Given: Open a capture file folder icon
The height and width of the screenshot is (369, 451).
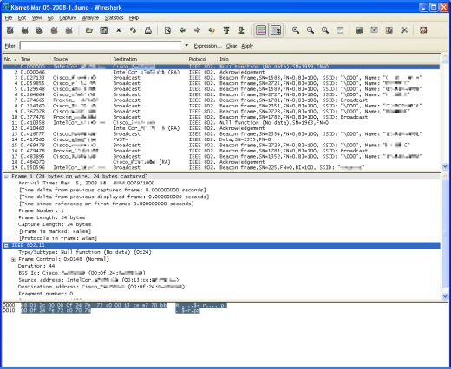Looking at the screenshot, I should [89, 30].
